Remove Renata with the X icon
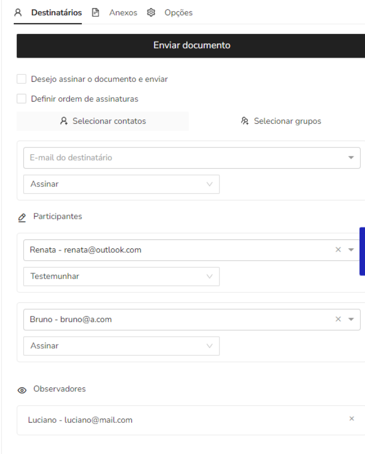 point(338,249)
